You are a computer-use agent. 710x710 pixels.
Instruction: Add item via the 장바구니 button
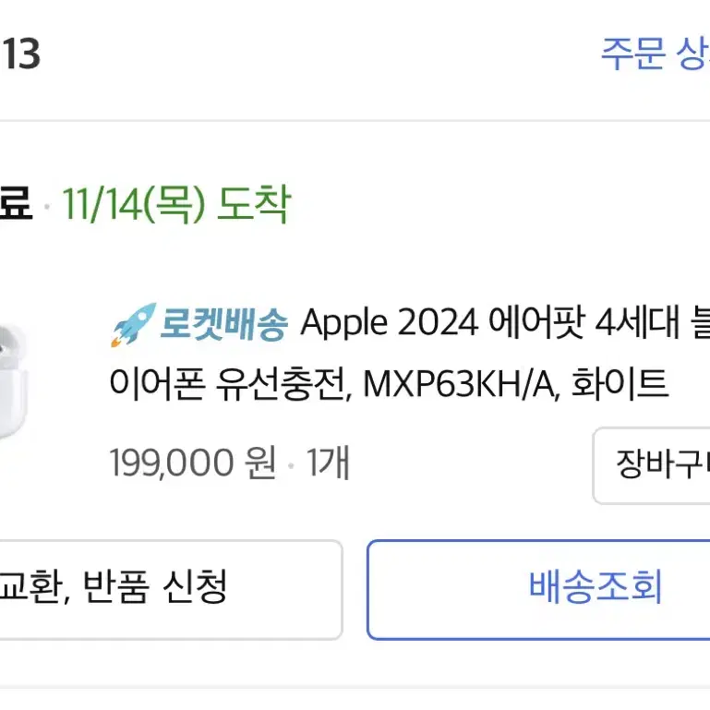(651, 465)
